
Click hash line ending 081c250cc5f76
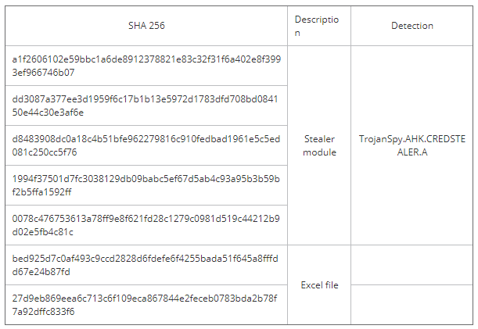(45, 152)
